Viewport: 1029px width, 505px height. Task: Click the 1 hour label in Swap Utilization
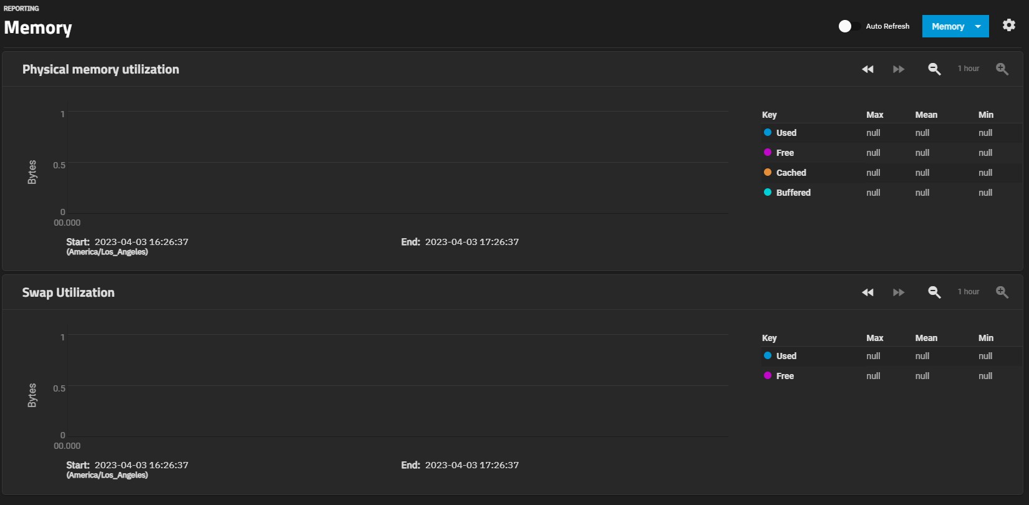(969, 292)
